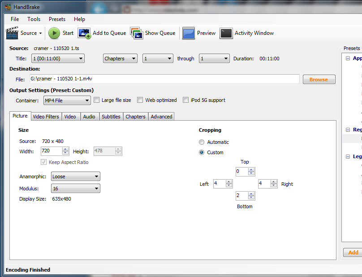
Task: Click the Activity Window label
Action: pos(254,33)
